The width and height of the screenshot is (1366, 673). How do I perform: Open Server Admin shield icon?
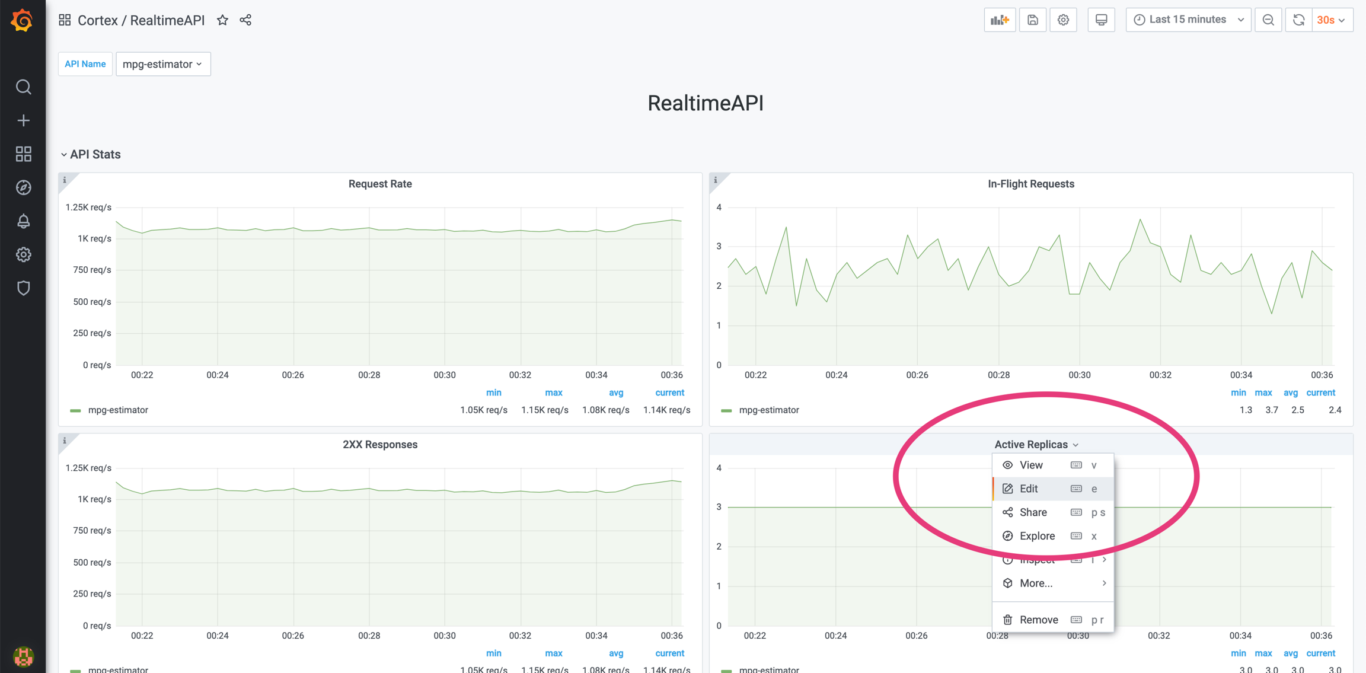click(x=23, y=288)
